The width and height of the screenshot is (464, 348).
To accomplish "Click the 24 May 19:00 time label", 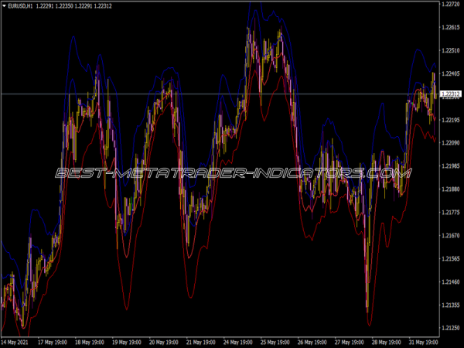I will (x=239, y=342).
